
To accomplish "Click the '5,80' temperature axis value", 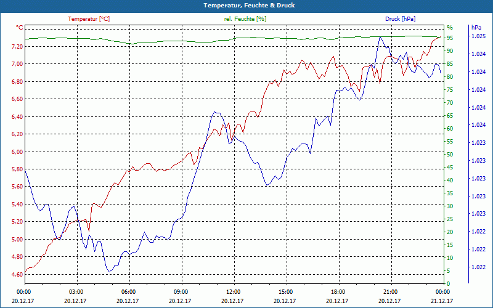I will click(17, 169).
